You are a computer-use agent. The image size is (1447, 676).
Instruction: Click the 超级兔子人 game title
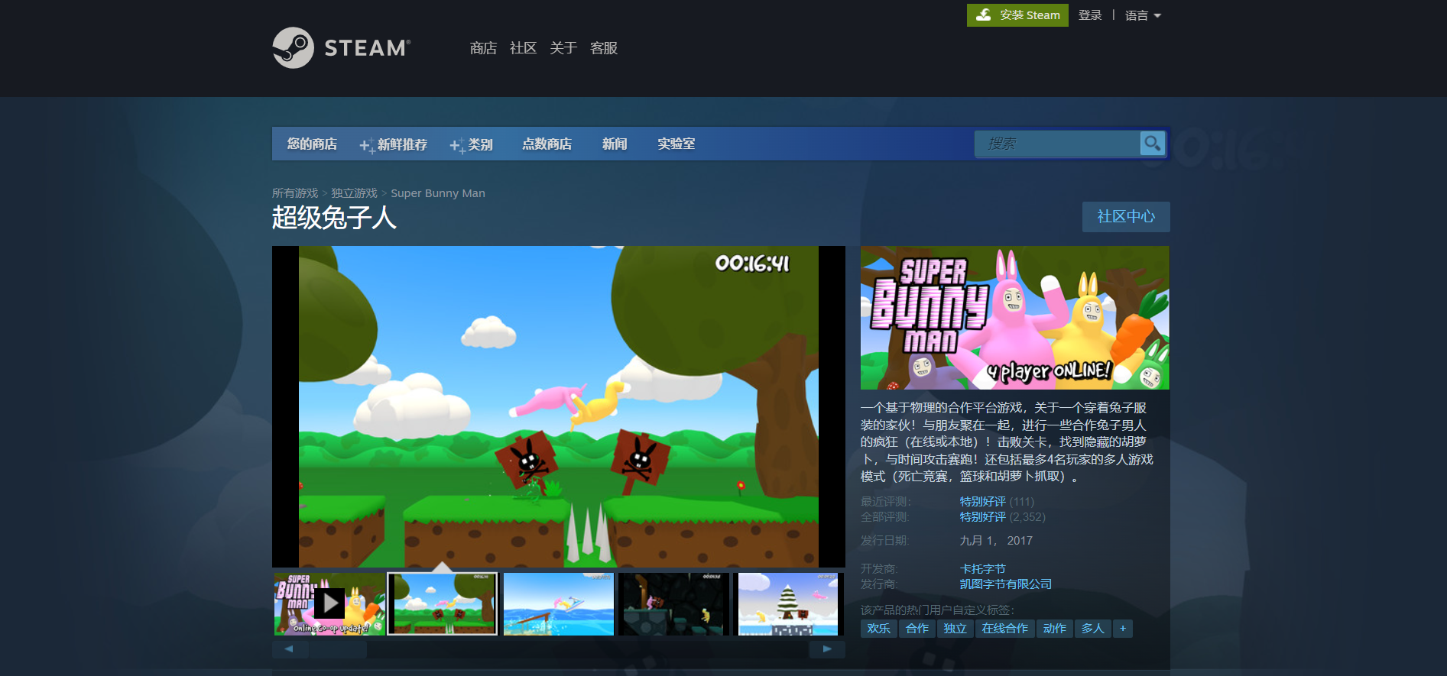point(334,218)
